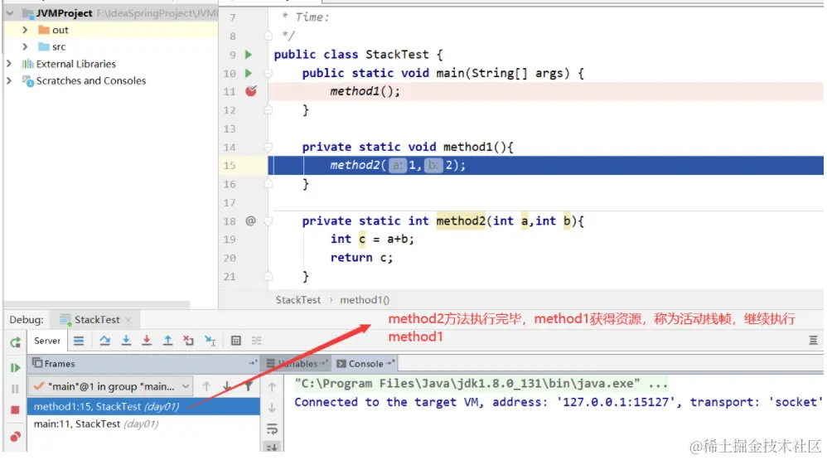
Task: Click StackTest in the editor breadcrumb
Action: (x=298, y=300)
